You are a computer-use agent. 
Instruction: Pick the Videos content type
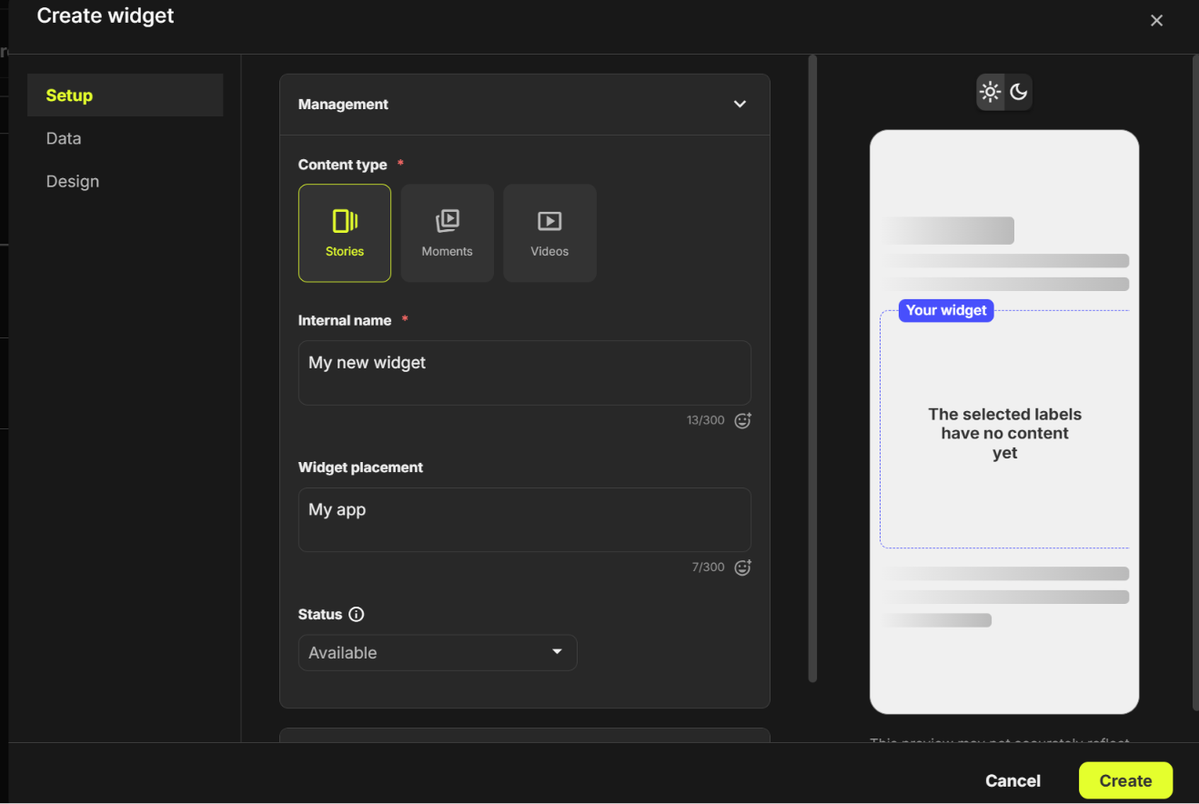[x=549, y=233]
